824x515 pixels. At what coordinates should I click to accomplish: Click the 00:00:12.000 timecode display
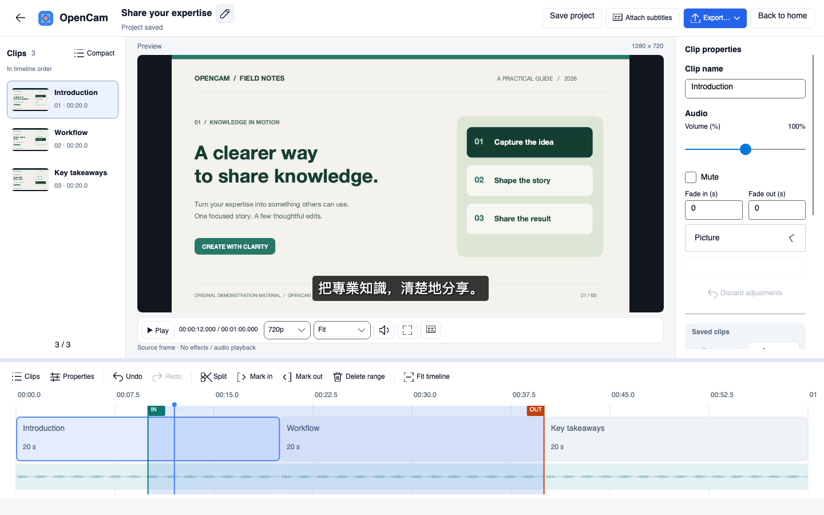coord(219,330)
